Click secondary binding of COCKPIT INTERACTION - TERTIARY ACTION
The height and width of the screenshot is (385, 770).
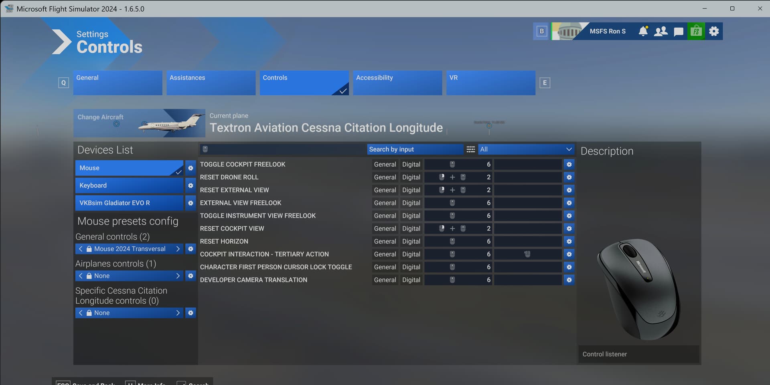point(528,254)
